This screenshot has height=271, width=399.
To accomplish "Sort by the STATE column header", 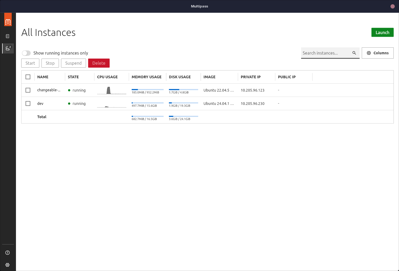I will tap(73, 77).
